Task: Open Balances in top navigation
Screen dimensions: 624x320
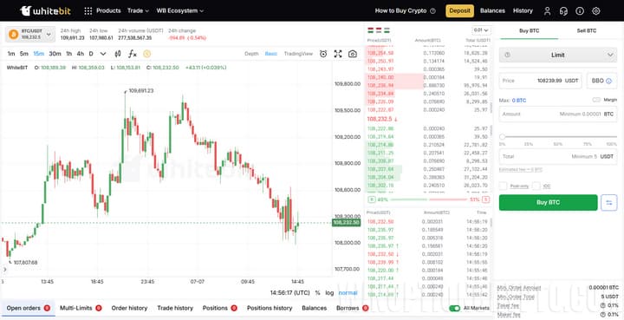Action: (492, 10)
